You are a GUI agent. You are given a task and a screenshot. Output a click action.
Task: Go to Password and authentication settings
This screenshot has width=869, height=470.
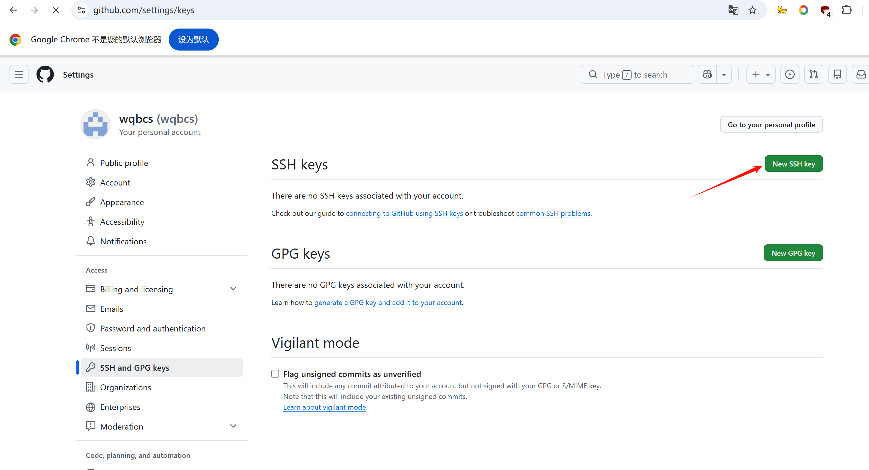pyautogui.click(x=152, y=328)
